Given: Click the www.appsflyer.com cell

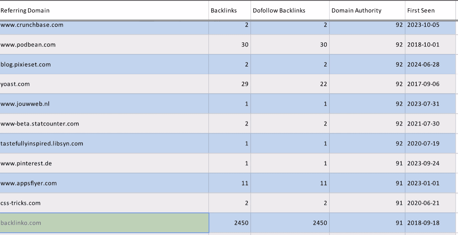Looking at the screenshot, I should pos(104,183).
